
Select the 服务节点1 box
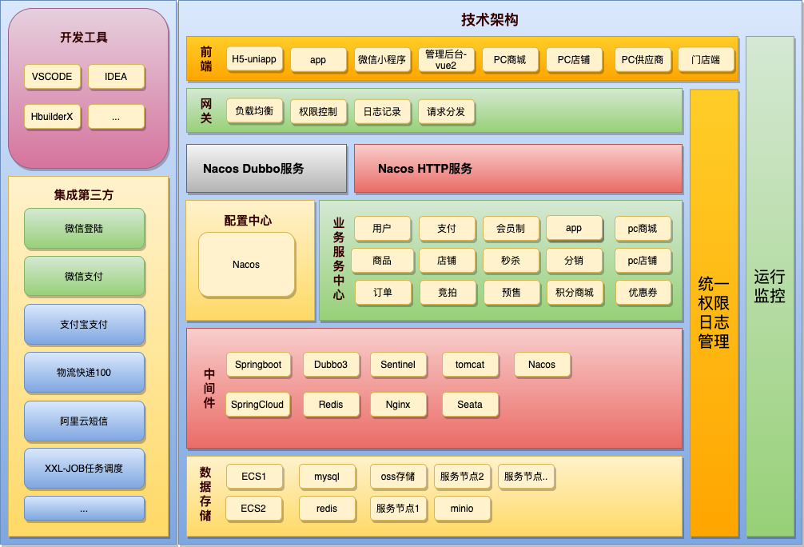click(399, 509)
